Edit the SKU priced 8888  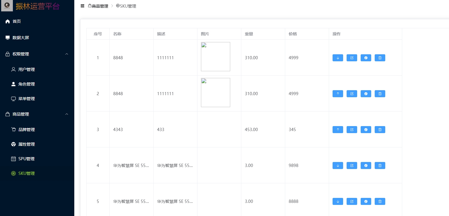tap(352, 201)
